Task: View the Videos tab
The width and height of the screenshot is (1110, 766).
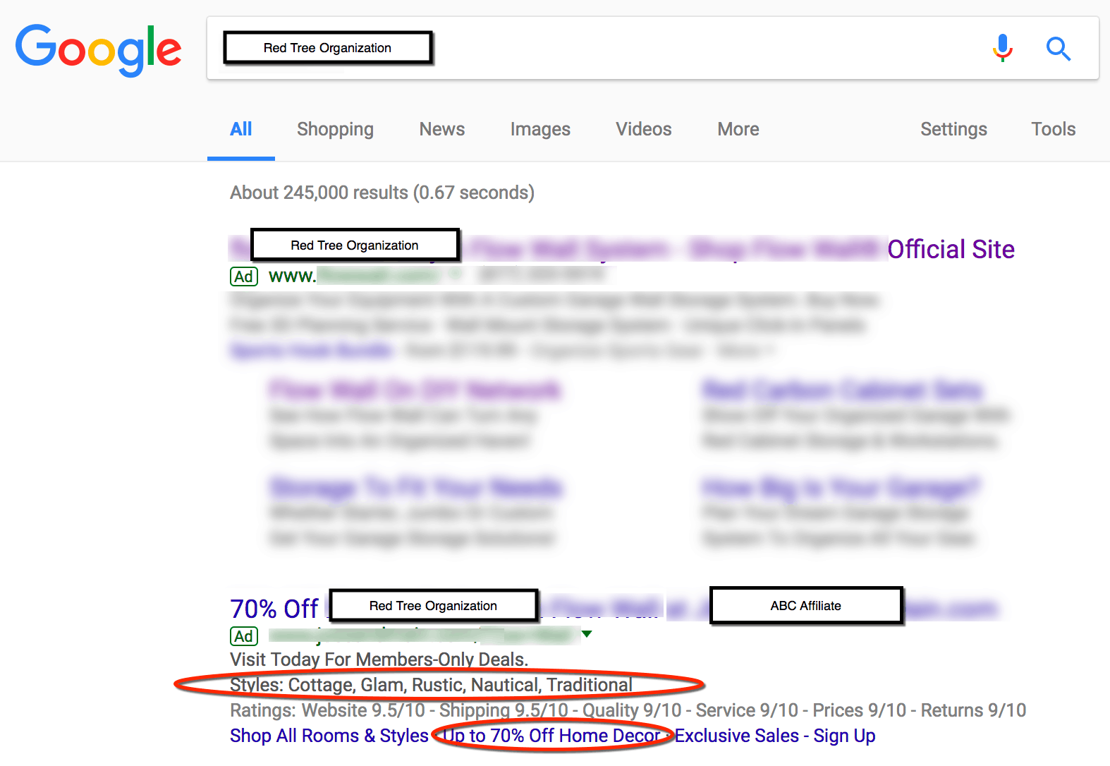Action: coord(643,129)
